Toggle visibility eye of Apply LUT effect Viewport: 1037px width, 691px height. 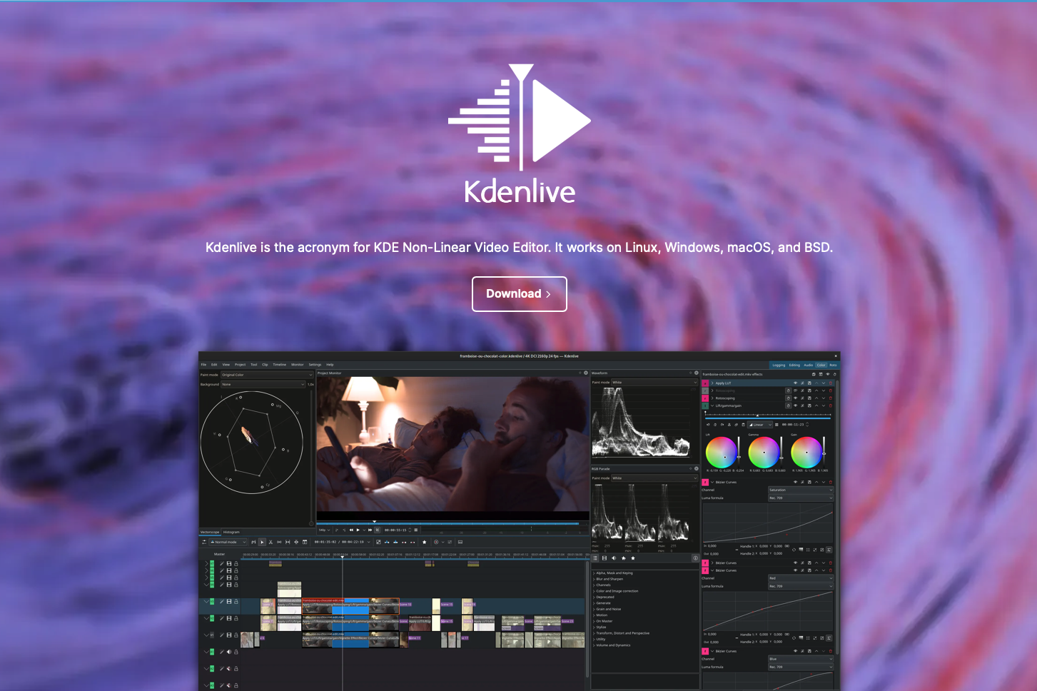pos(795,383)
